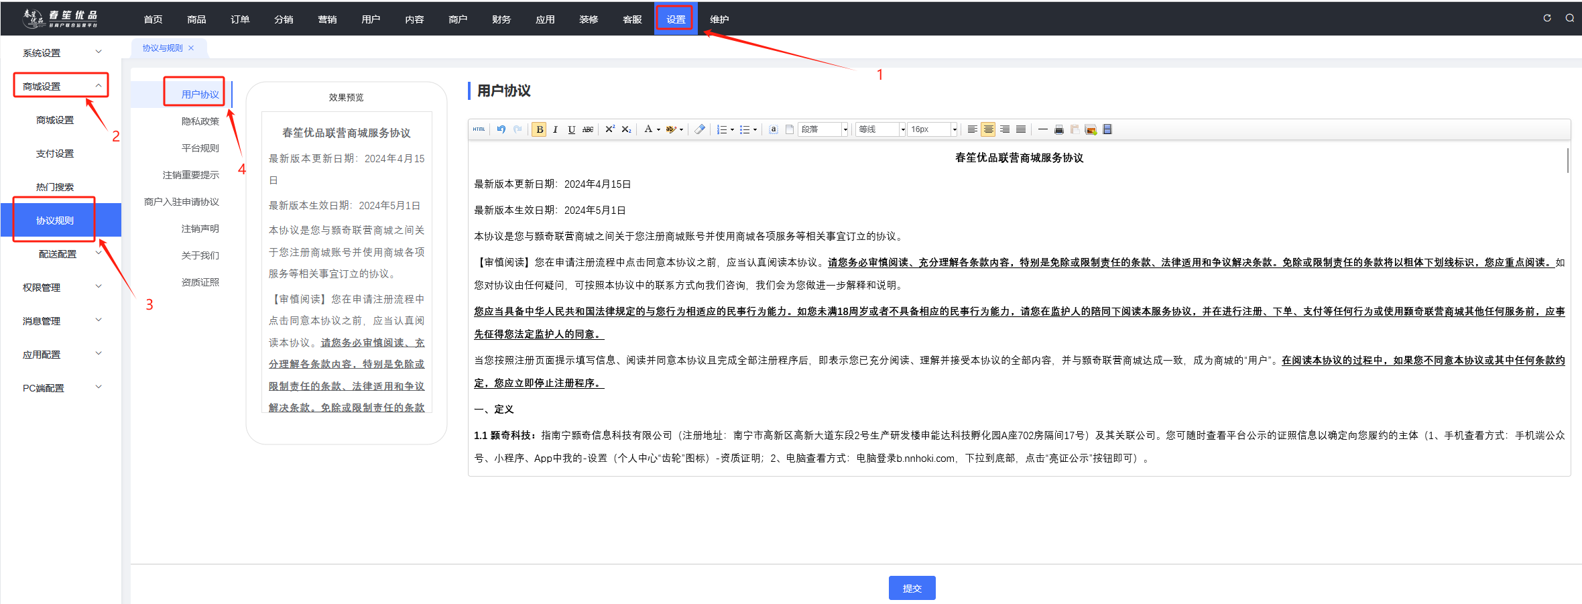The width and height of the screenshot is (1582, 604).
Task: Open the 营销 top menu
Action: pyautogui.click(x=327, y=19)
